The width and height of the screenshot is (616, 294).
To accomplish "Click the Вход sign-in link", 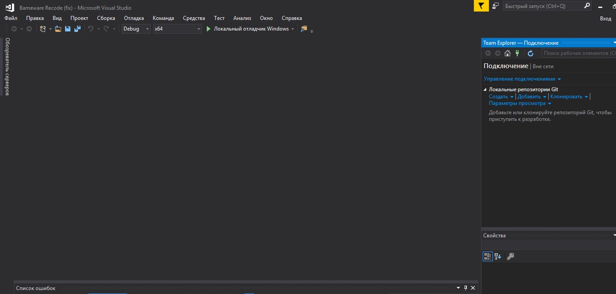I will (x=605, y=18).
